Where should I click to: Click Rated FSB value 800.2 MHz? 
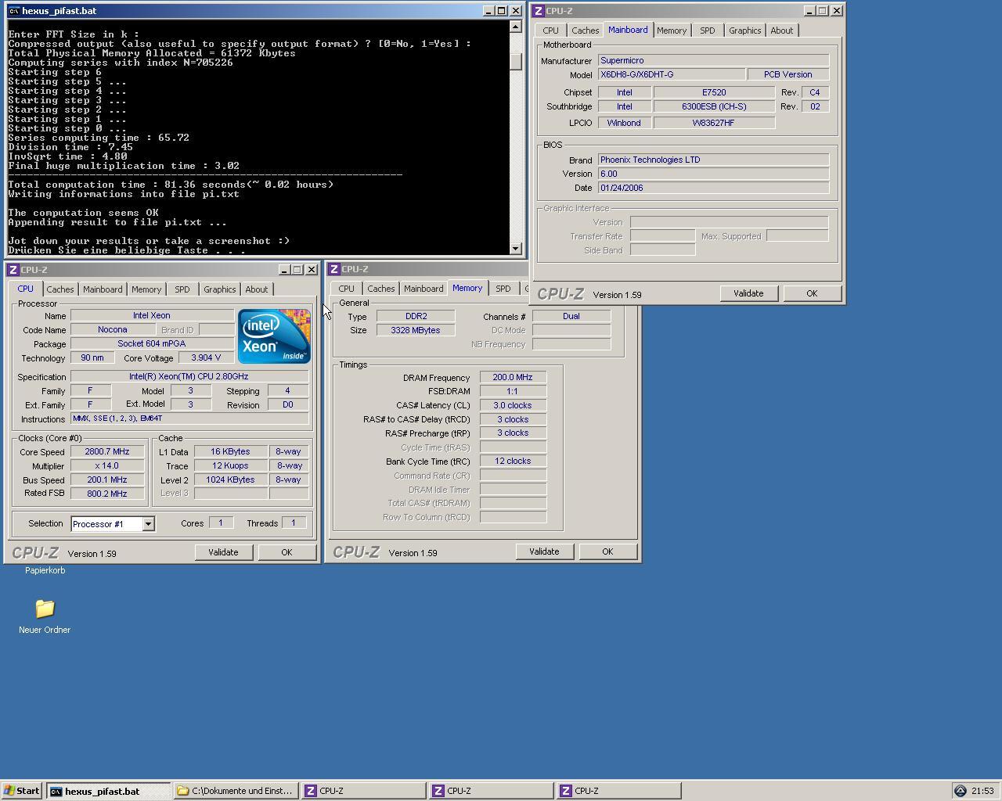click(x=107, y=494)
